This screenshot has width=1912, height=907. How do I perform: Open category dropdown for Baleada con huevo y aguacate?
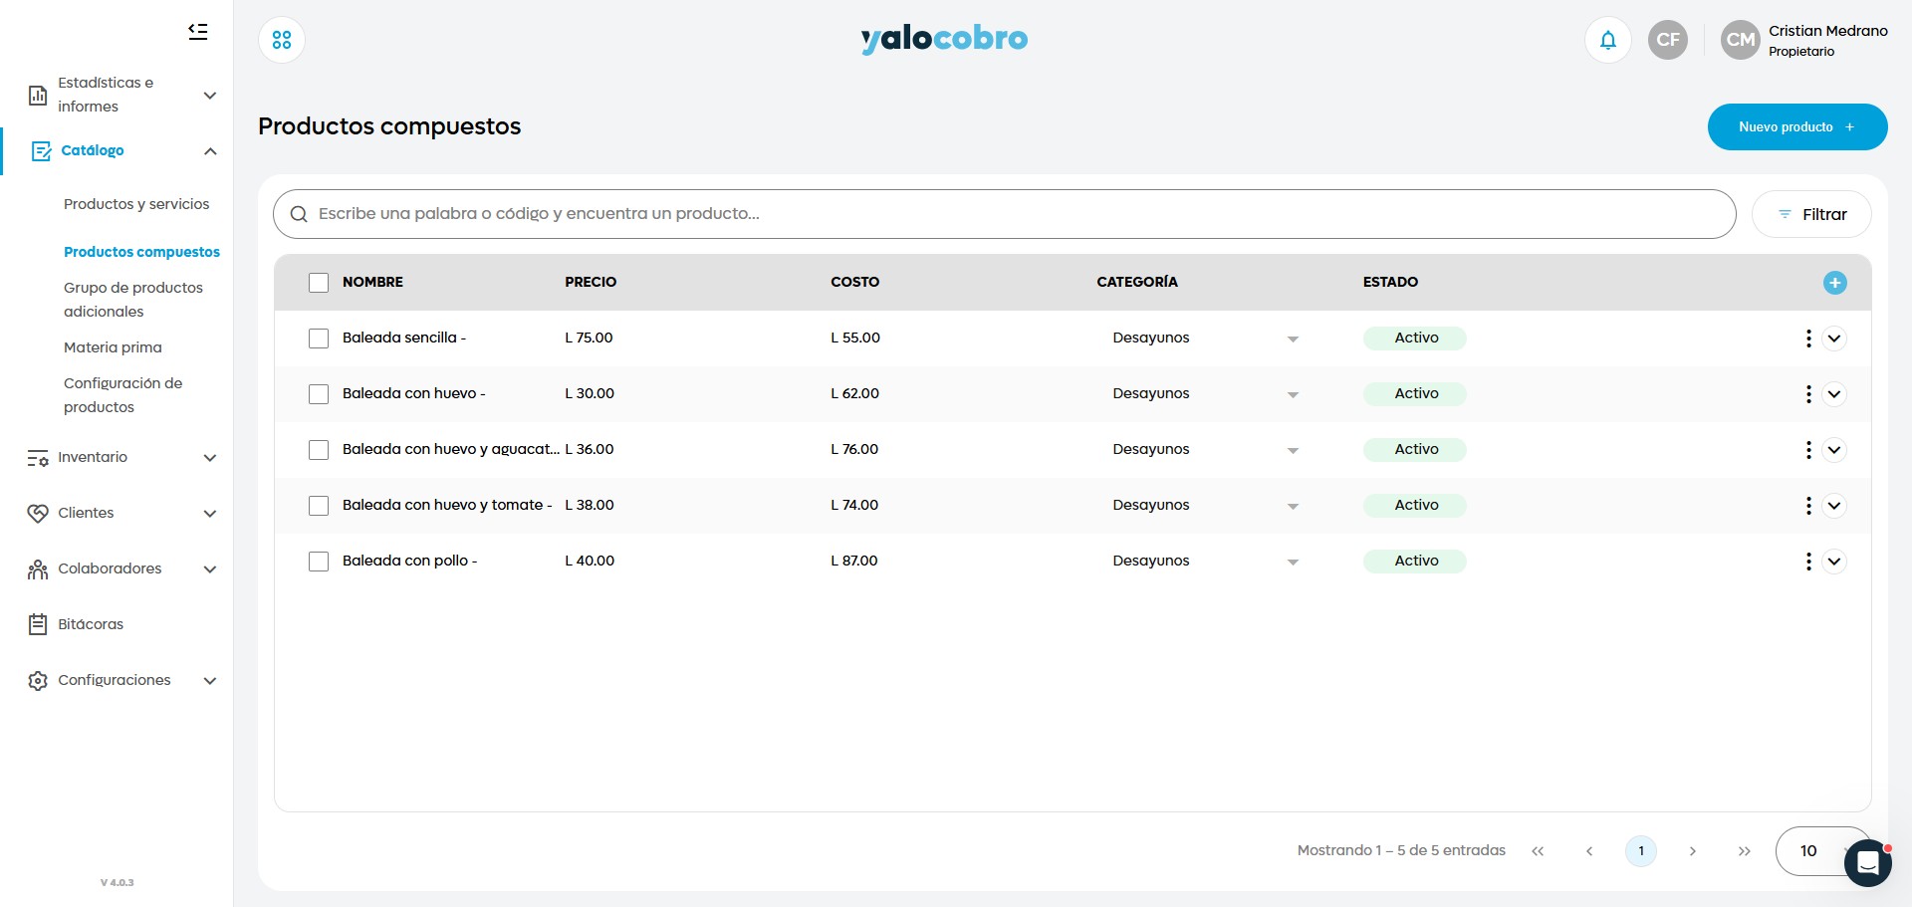coord(1293,451)
